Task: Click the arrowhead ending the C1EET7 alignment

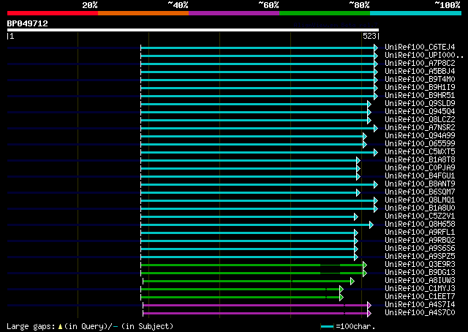Action: coord(341,298)
